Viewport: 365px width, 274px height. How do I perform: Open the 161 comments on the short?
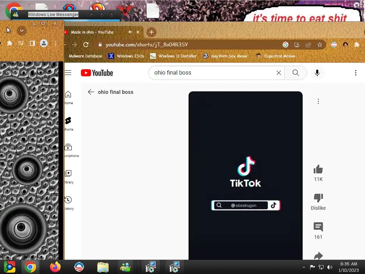pyautogui.click(x=318, y=227)
